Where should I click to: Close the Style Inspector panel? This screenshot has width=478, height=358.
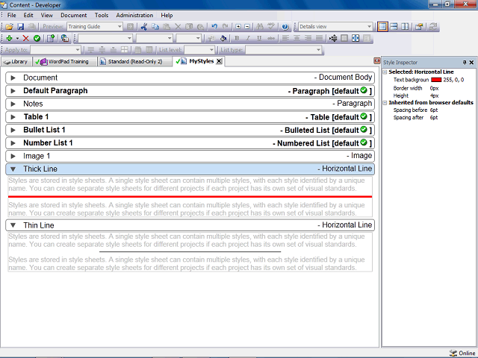pos(471,63)
